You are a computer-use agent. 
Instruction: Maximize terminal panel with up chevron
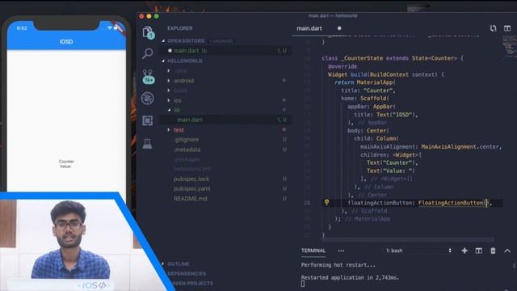pos(507,251)
